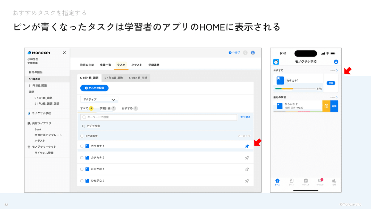Tap the やりとり icon with red badge
The width and height of the screenshot is (371, 209).
(x=320, y=182)
